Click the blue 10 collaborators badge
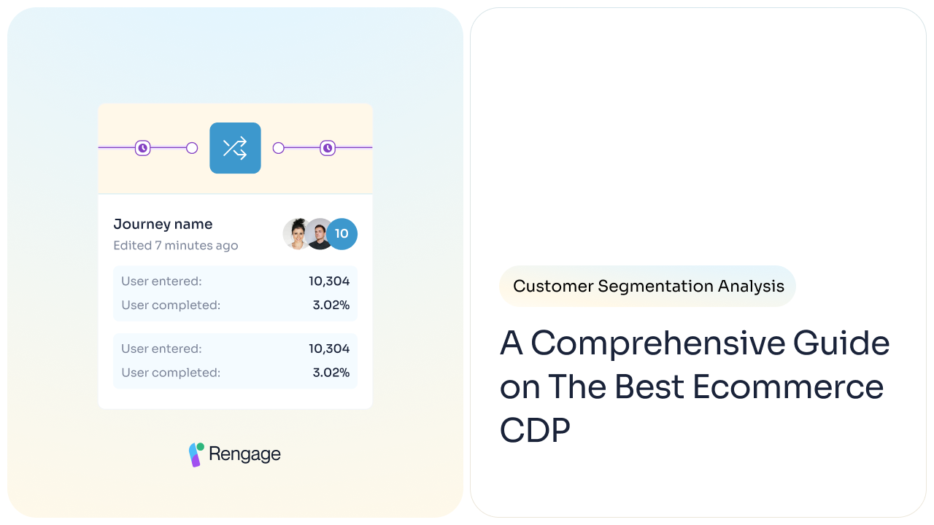Screen dimensions: 934x525 (x=341, y=234)
